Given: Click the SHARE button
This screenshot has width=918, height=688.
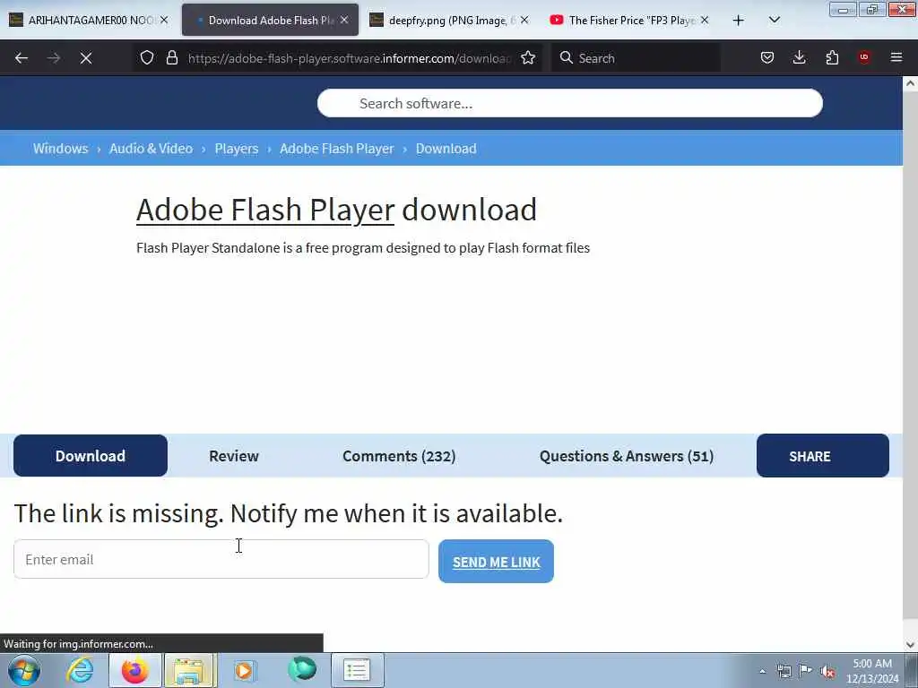Looking at the screenshot, I should (823, 456).
